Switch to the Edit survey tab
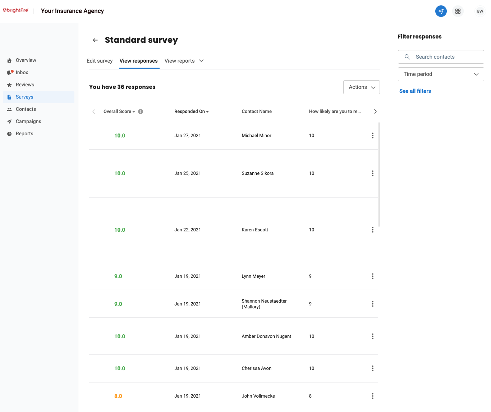Image resolution: width=491 pixels, height=412 pixels. tap(100, 60)
